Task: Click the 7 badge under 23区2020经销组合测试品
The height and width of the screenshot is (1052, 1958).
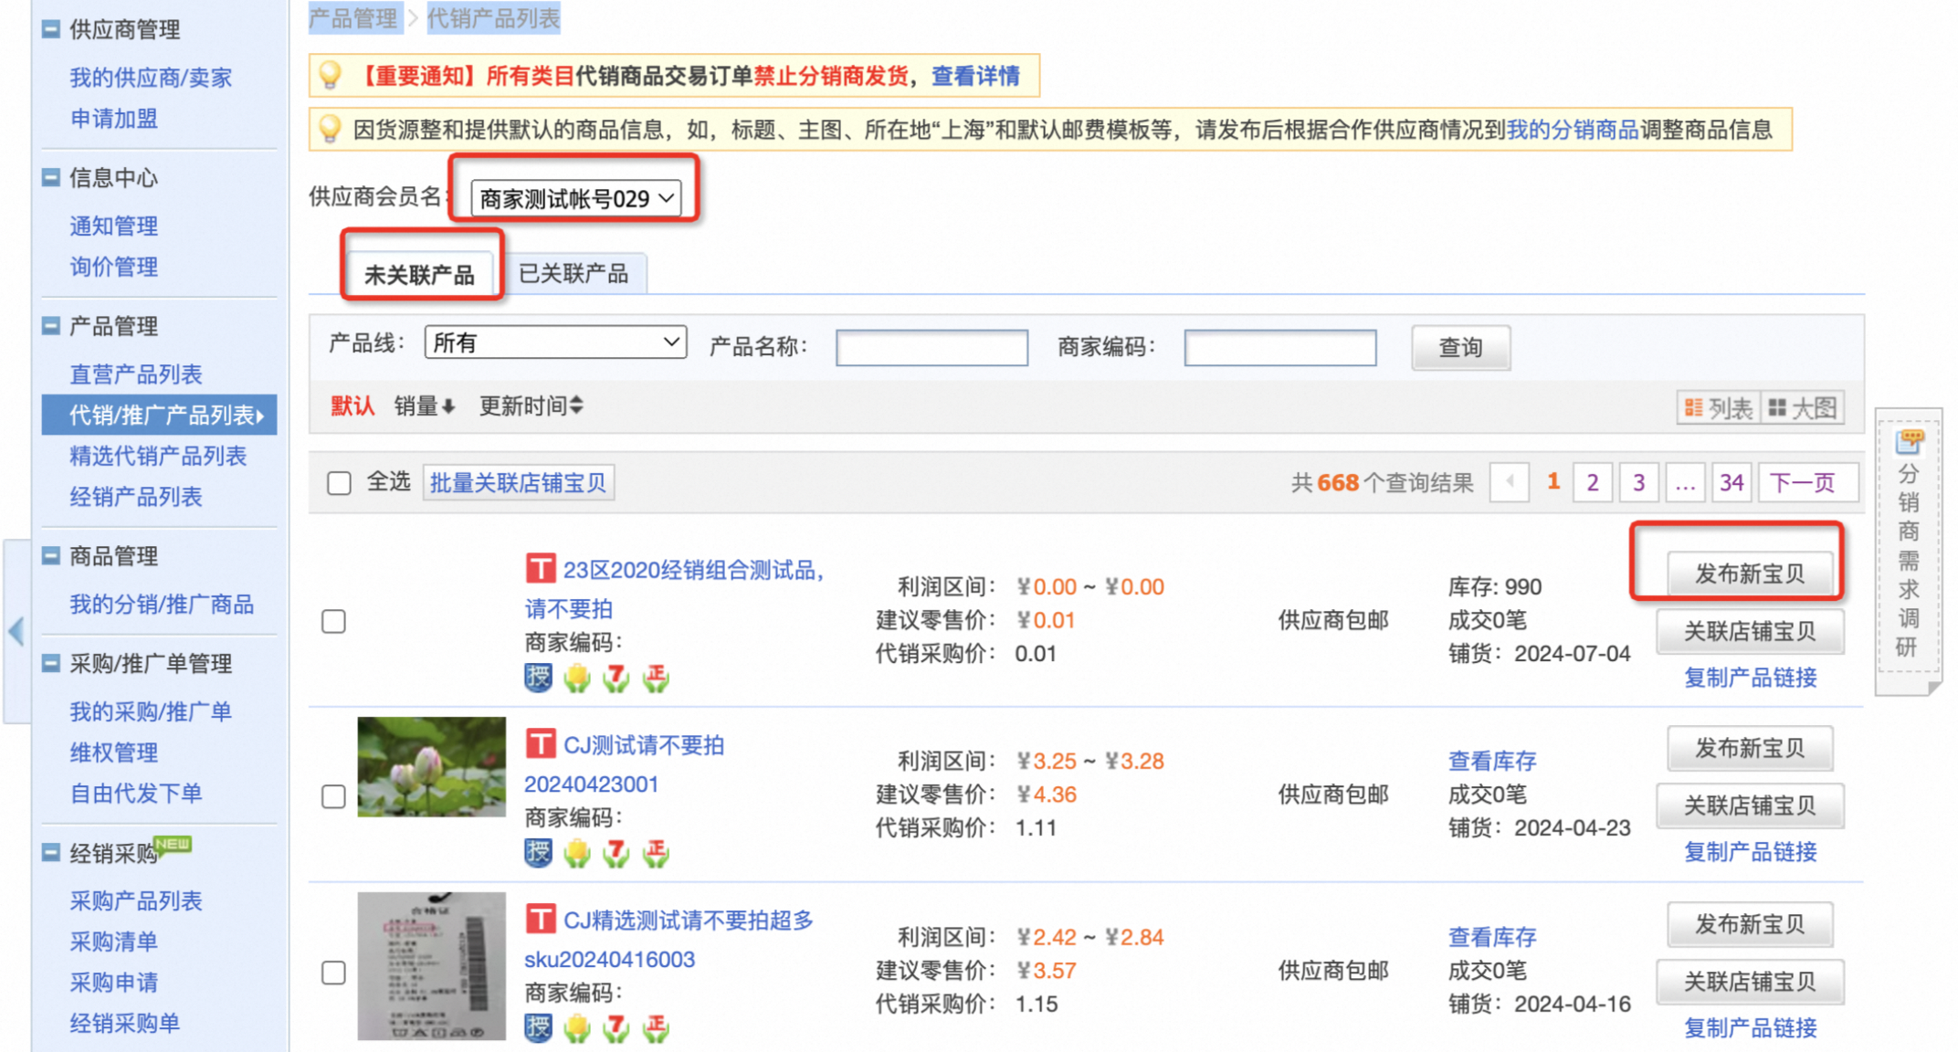Action: tap(616, 678)
